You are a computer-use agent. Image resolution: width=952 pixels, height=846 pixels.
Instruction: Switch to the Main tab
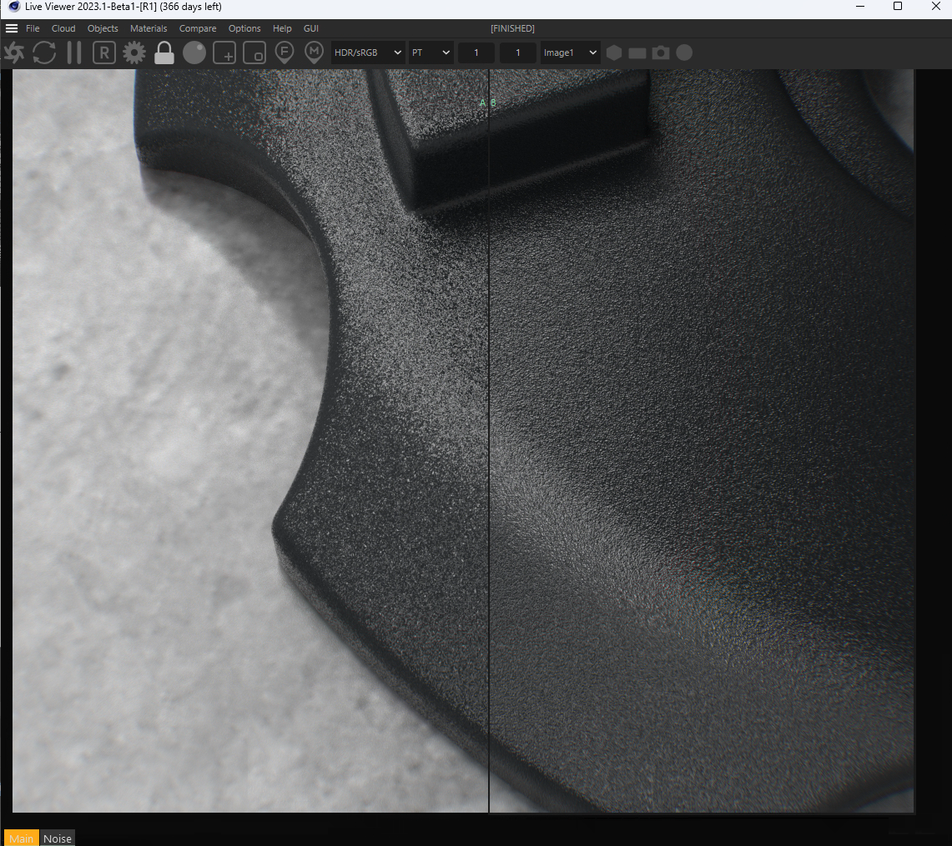(x=21, y=838)
